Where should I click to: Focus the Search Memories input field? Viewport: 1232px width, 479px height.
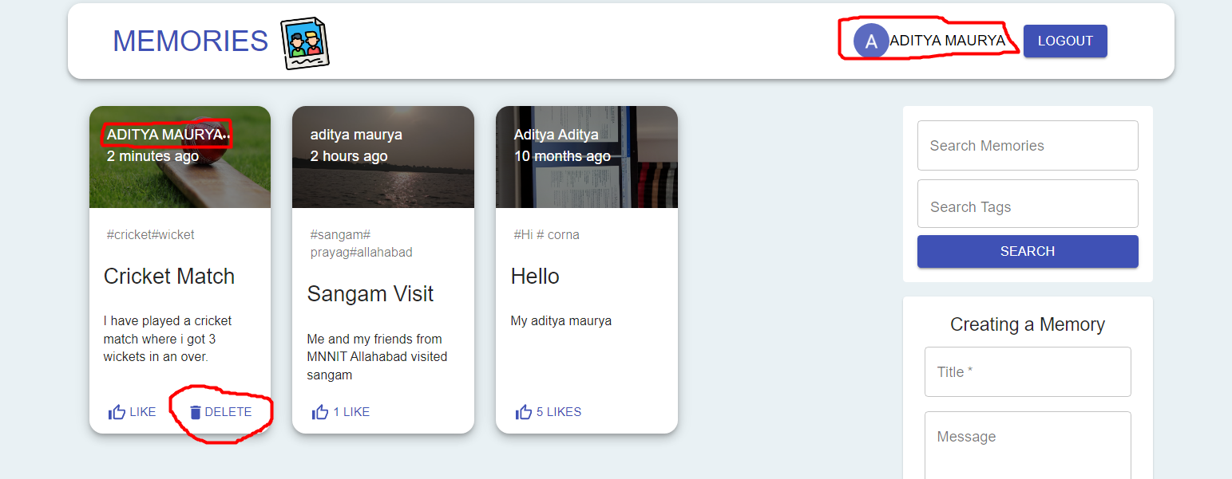[1027, 145]
